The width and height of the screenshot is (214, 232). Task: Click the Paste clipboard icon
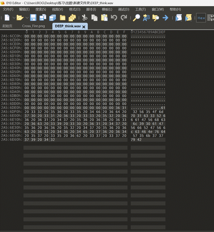pyautogui.click(x=104, y=18)
